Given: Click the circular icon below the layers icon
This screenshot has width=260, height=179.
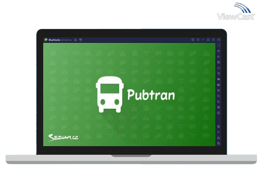Looking at the screenshot, I should [x=219, y=113].
